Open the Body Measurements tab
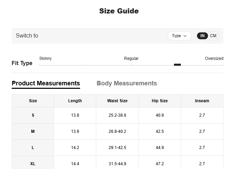The image size is (230, 169). click(x=127, y=83)
